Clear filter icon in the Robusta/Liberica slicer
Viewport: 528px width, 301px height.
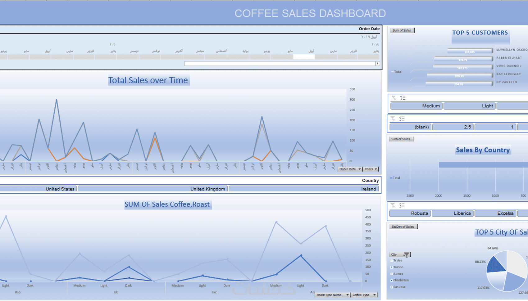tap(393, 205)
